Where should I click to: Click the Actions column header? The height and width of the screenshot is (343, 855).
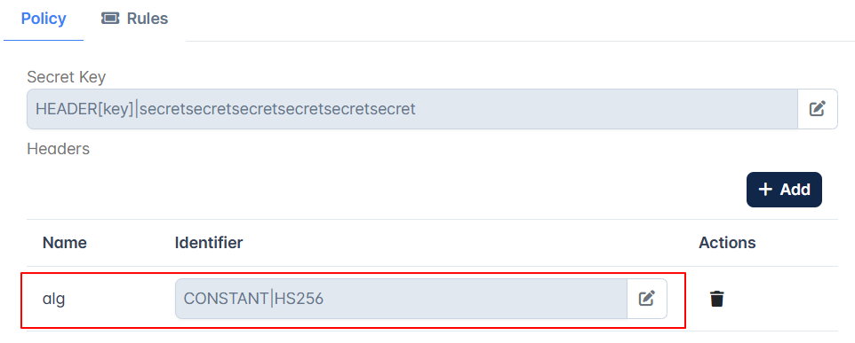[x=727, y=243]
